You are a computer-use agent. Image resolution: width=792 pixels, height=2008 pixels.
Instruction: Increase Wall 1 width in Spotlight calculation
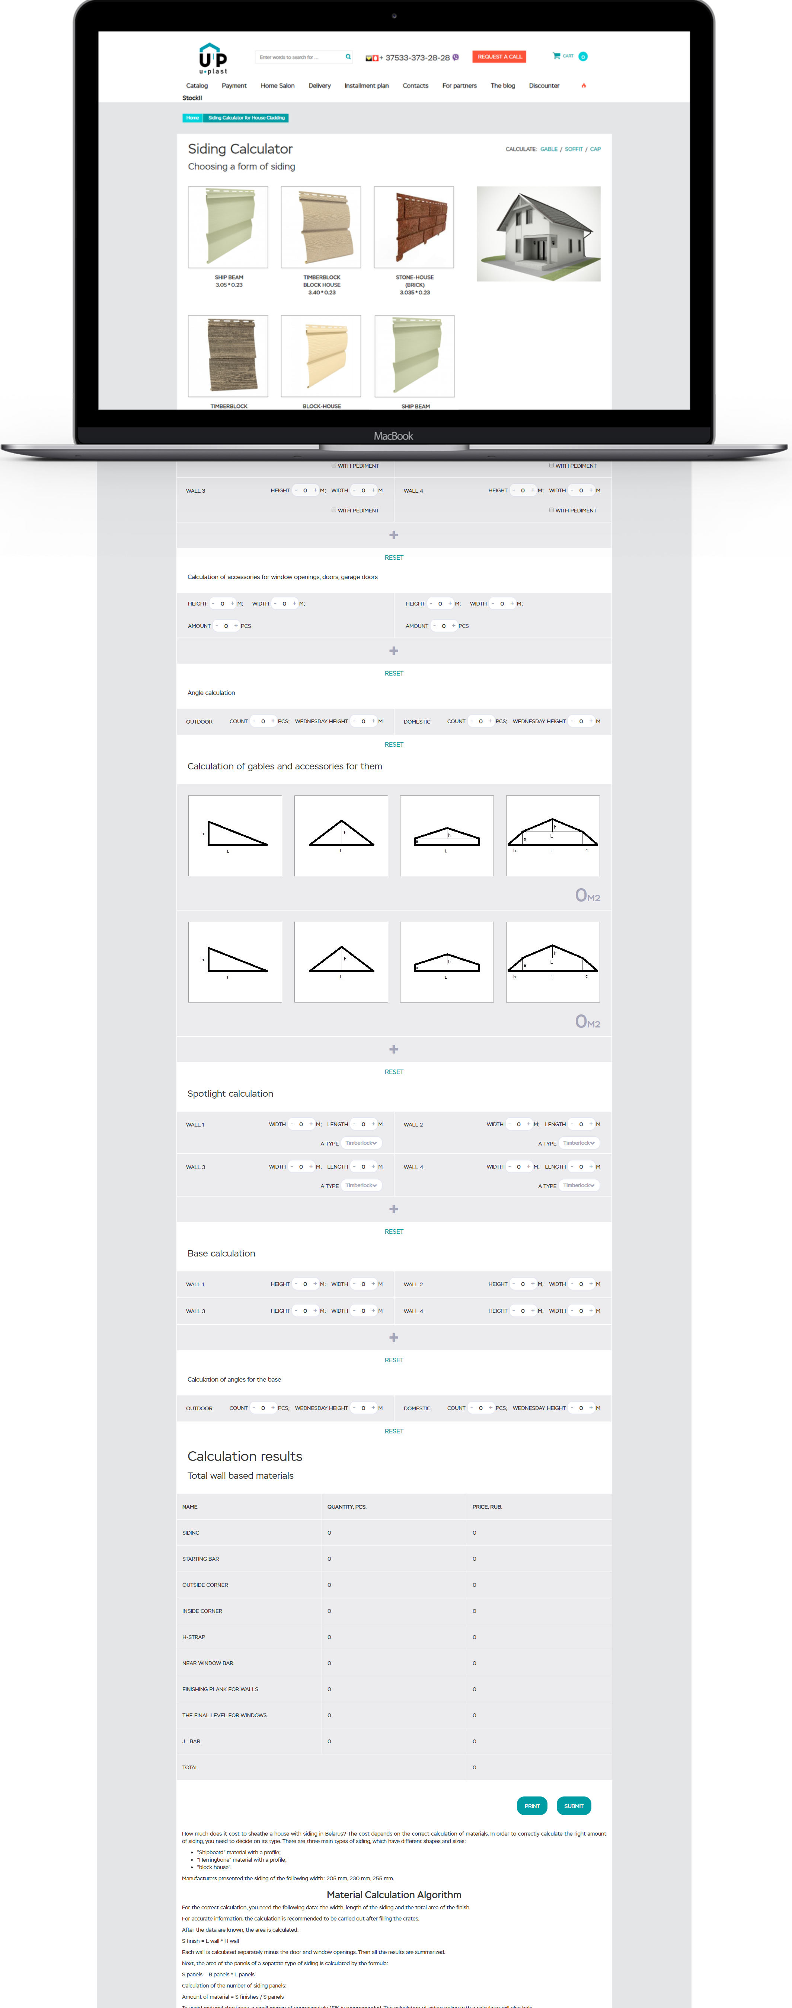311,1124
